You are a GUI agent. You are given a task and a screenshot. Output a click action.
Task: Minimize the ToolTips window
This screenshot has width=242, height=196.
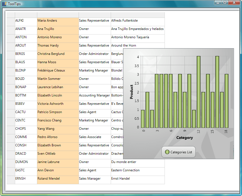coord(218,2)
